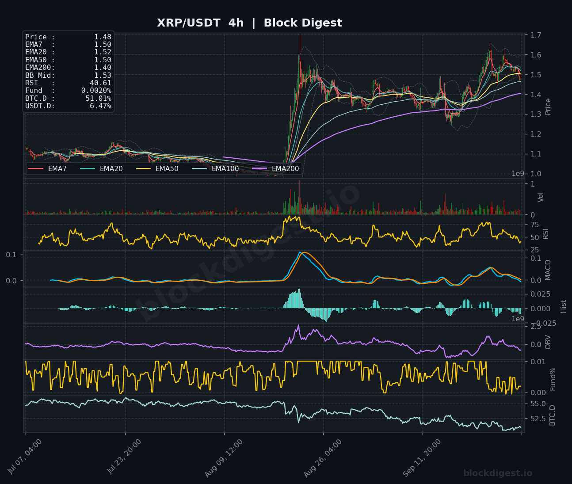Click the 1.7 price axis tick
The image size is (572, 484).
[536, 35]
